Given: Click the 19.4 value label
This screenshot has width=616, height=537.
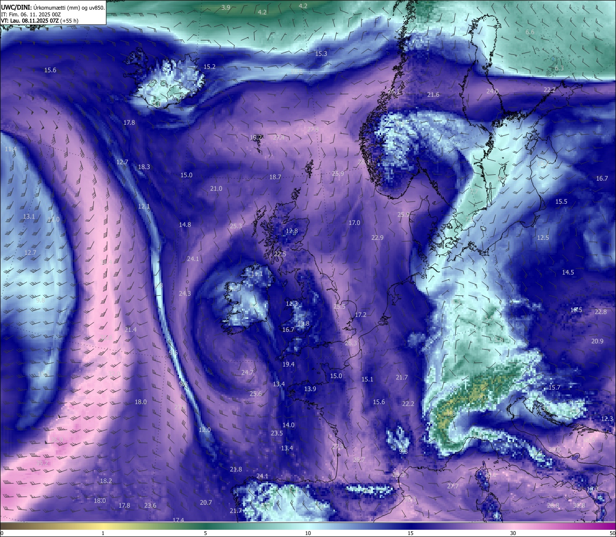Looking at the screenshot, I should (x=288, y=364).
